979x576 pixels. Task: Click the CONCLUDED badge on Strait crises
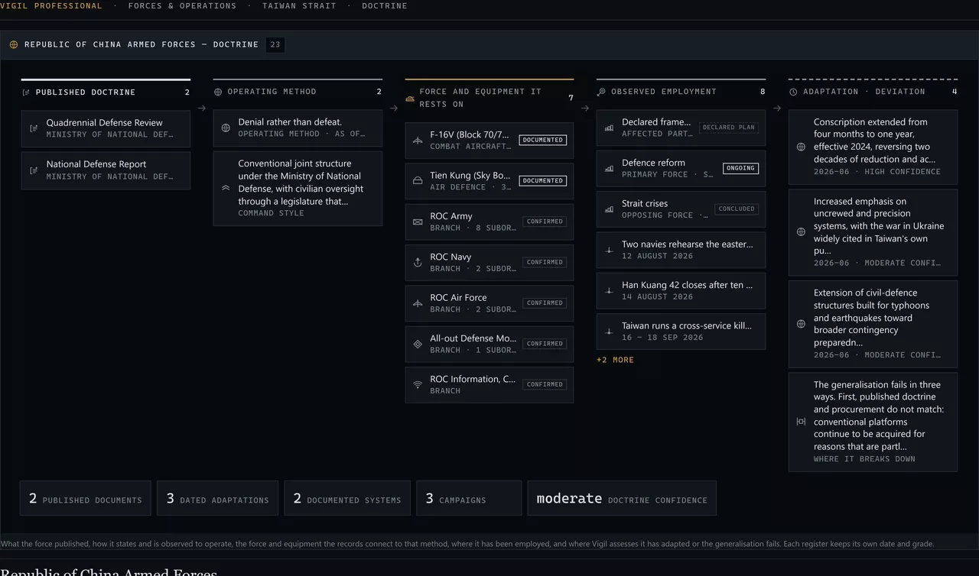pyautogui.click(x=737, y=209)
